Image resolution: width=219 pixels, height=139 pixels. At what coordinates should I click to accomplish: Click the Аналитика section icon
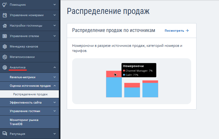5,67
